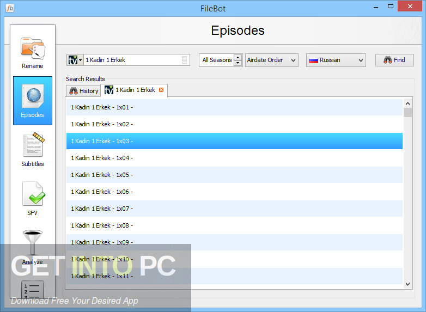Screen dimensions: 426x312
Task: Click the TV datasource selector icon
Action: pyautogui.click(x=75, y=60)
